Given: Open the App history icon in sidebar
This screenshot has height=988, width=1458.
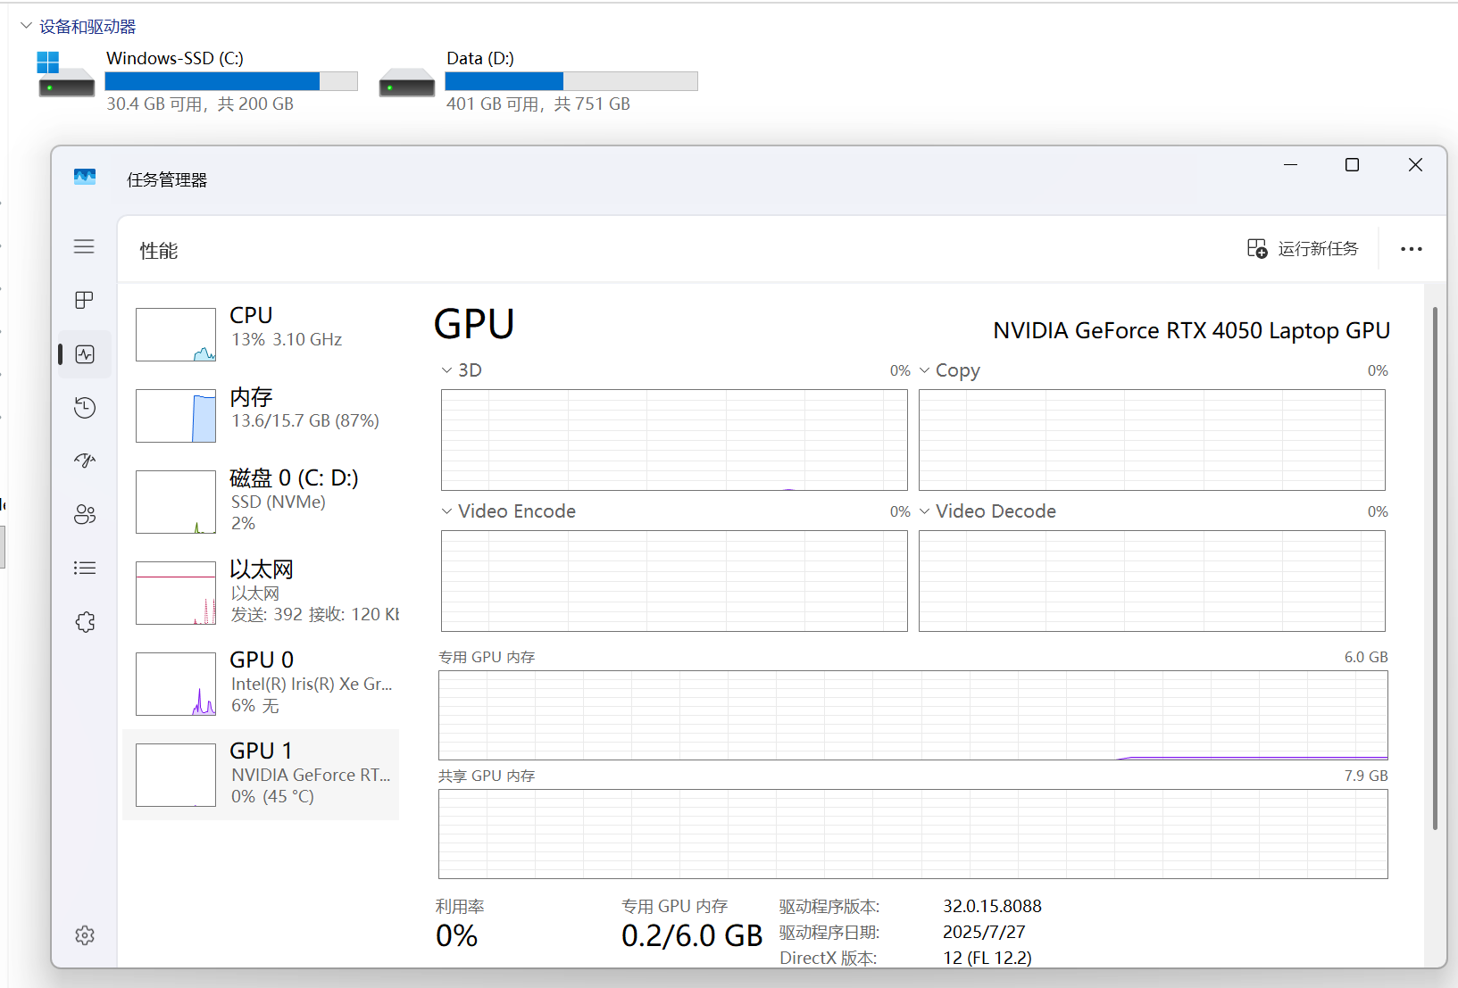Looking at the screenshot, I should pyautogui.click(x=85, y=408).
